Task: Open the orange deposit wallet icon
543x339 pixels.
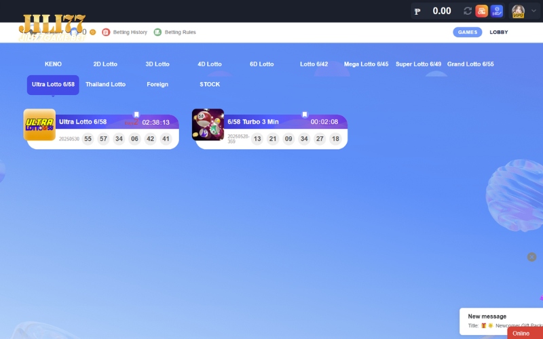Action: pyautogui.click(x=481, y=11)
